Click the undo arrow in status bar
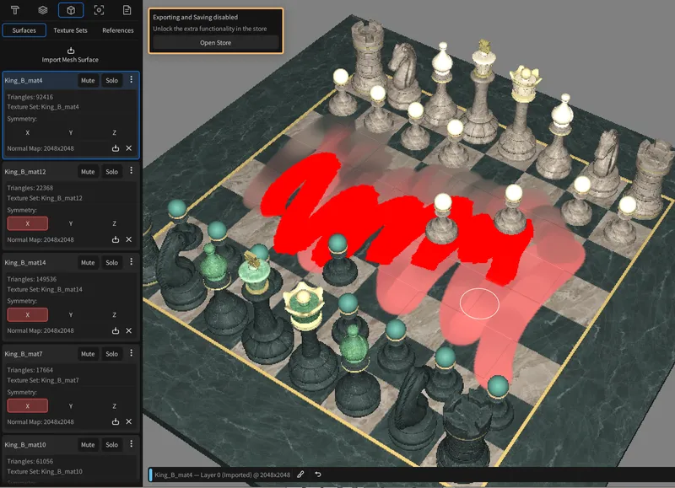Screen dimensions: 675x488 pos(318,475)
